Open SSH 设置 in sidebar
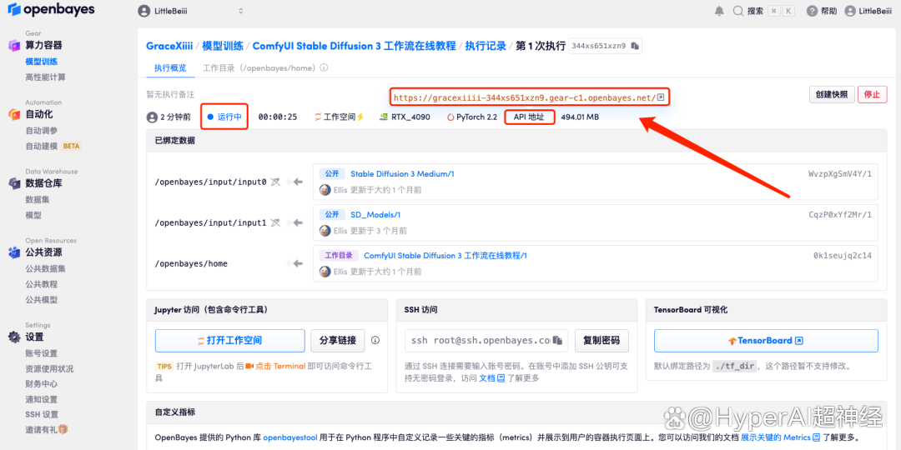 (x=42, y=414)
